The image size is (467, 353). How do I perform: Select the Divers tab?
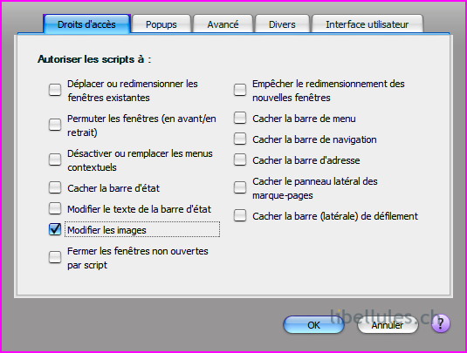282,24
